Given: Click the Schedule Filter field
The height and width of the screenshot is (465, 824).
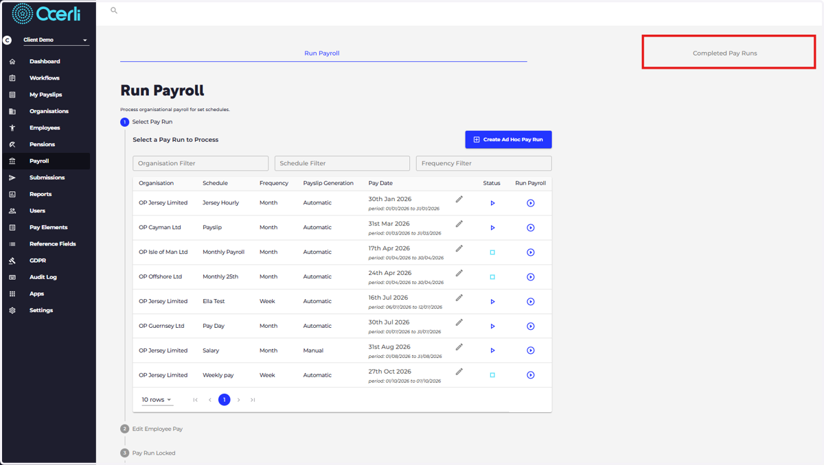Looking at the screenshot, I should pos(342,163).
